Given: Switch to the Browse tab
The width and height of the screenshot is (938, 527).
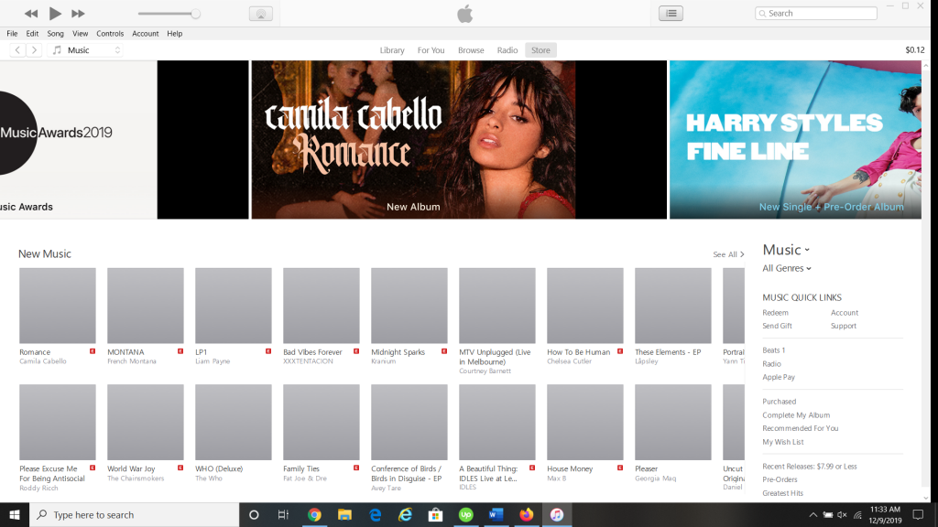Looking at the screenshot, I should pyautogui.click(x=471, y=50).
